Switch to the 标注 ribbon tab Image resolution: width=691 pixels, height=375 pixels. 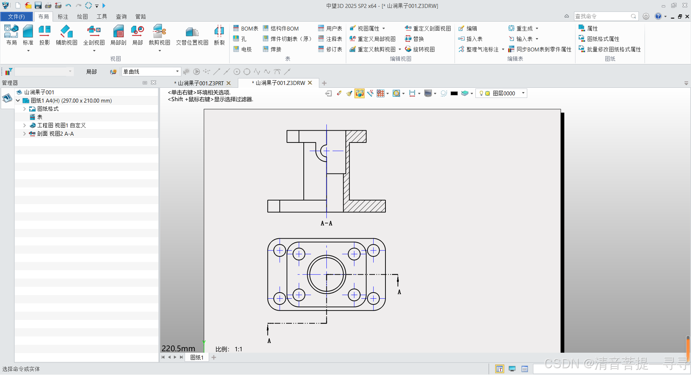[x=63, y=17]
